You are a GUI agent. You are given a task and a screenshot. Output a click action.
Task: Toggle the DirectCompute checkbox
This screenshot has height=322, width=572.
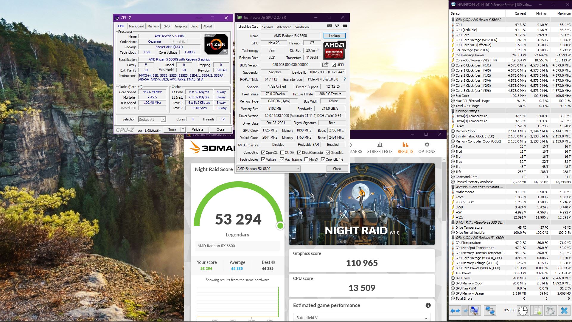click(299, 152)
